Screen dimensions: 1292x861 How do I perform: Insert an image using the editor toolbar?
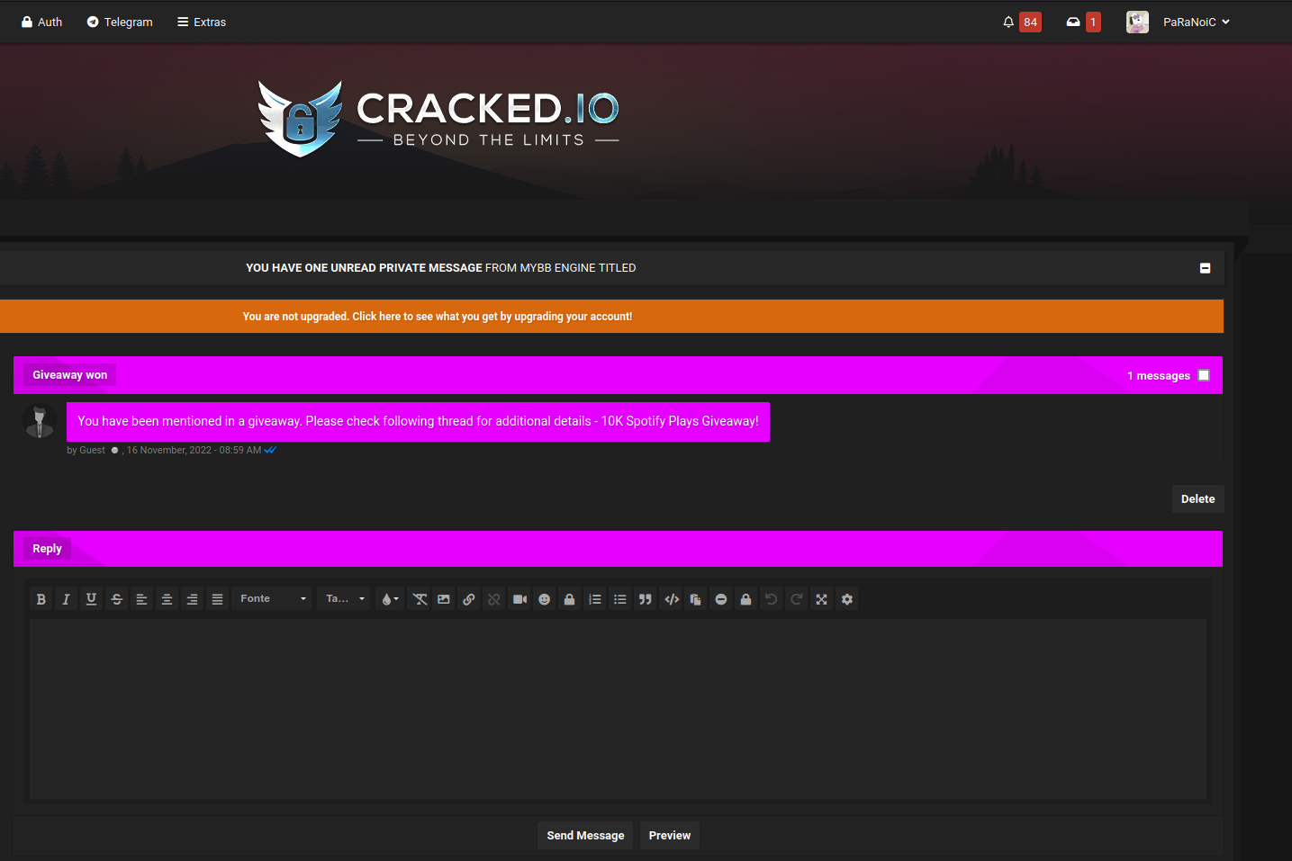pos(444,599)
